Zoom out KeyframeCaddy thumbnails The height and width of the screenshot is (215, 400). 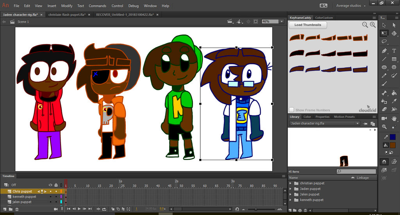(x=365, y=25)
